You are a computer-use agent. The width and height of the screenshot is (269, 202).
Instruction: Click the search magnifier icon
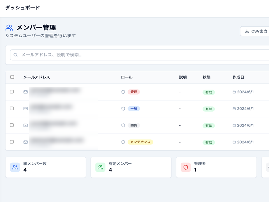[x=16, y=55]
